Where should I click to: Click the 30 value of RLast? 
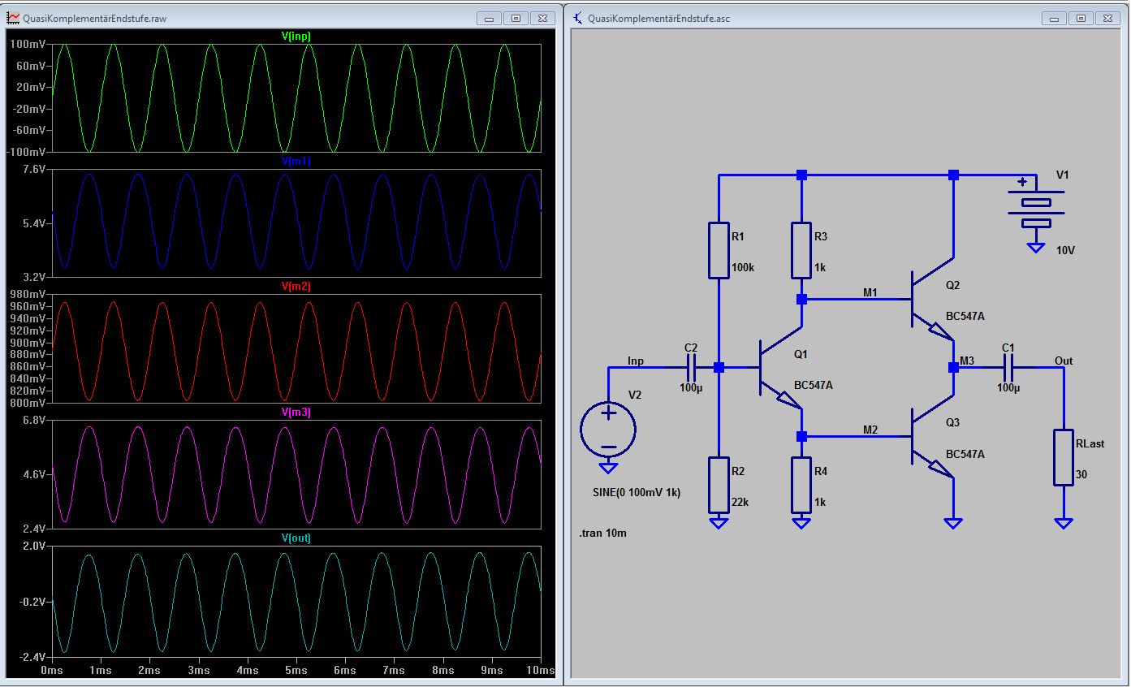tap(1081, 474)
